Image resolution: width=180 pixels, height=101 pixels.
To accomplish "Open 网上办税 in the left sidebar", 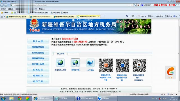I will pyautogui.click(x=38, y=41).
